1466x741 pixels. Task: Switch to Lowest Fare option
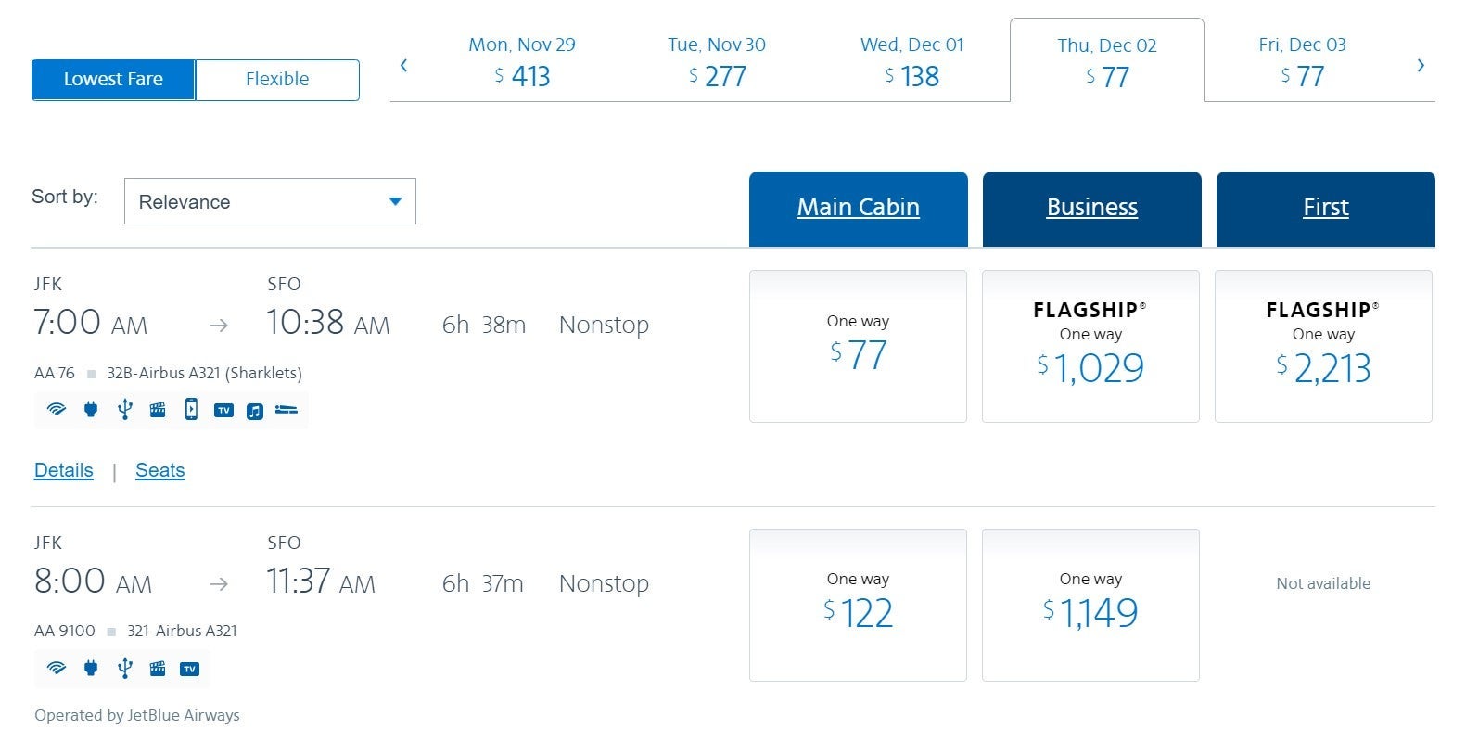113,80
